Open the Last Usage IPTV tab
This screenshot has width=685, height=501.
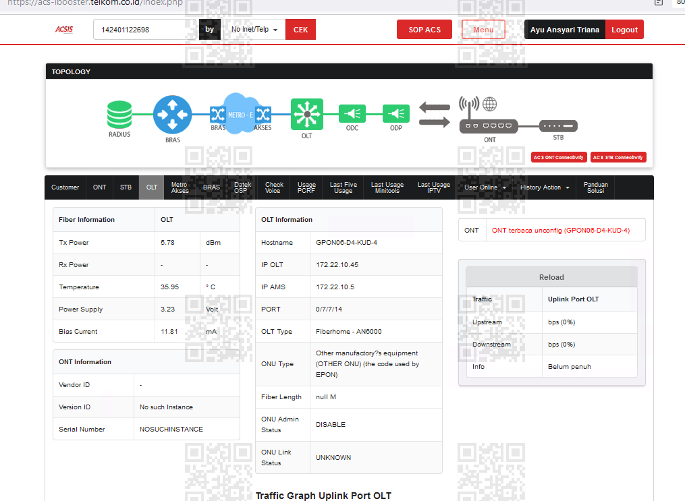(434, 187)
